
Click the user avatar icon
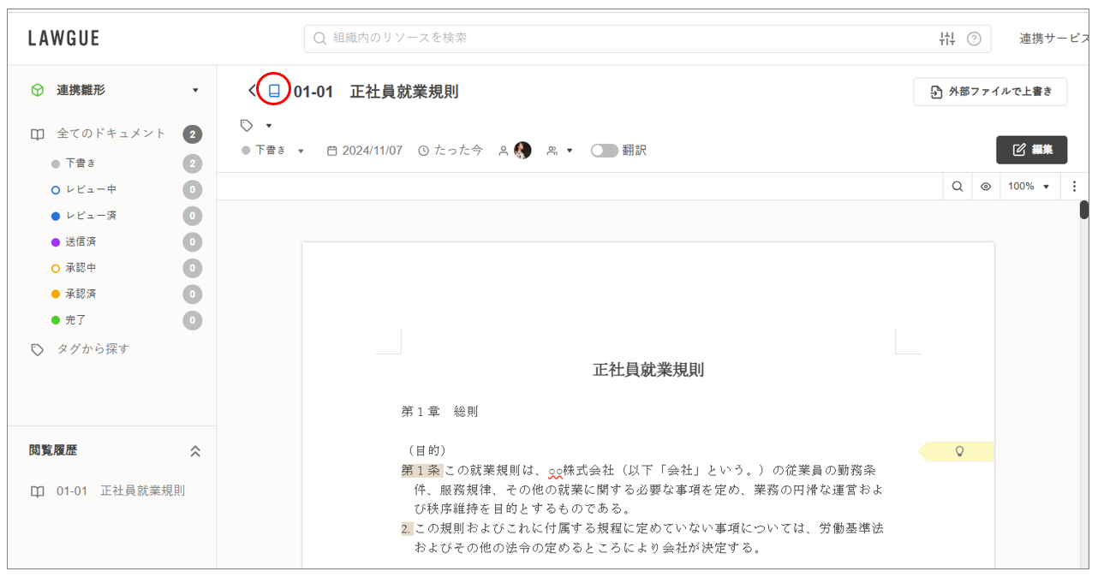click(x=522, y=151)
